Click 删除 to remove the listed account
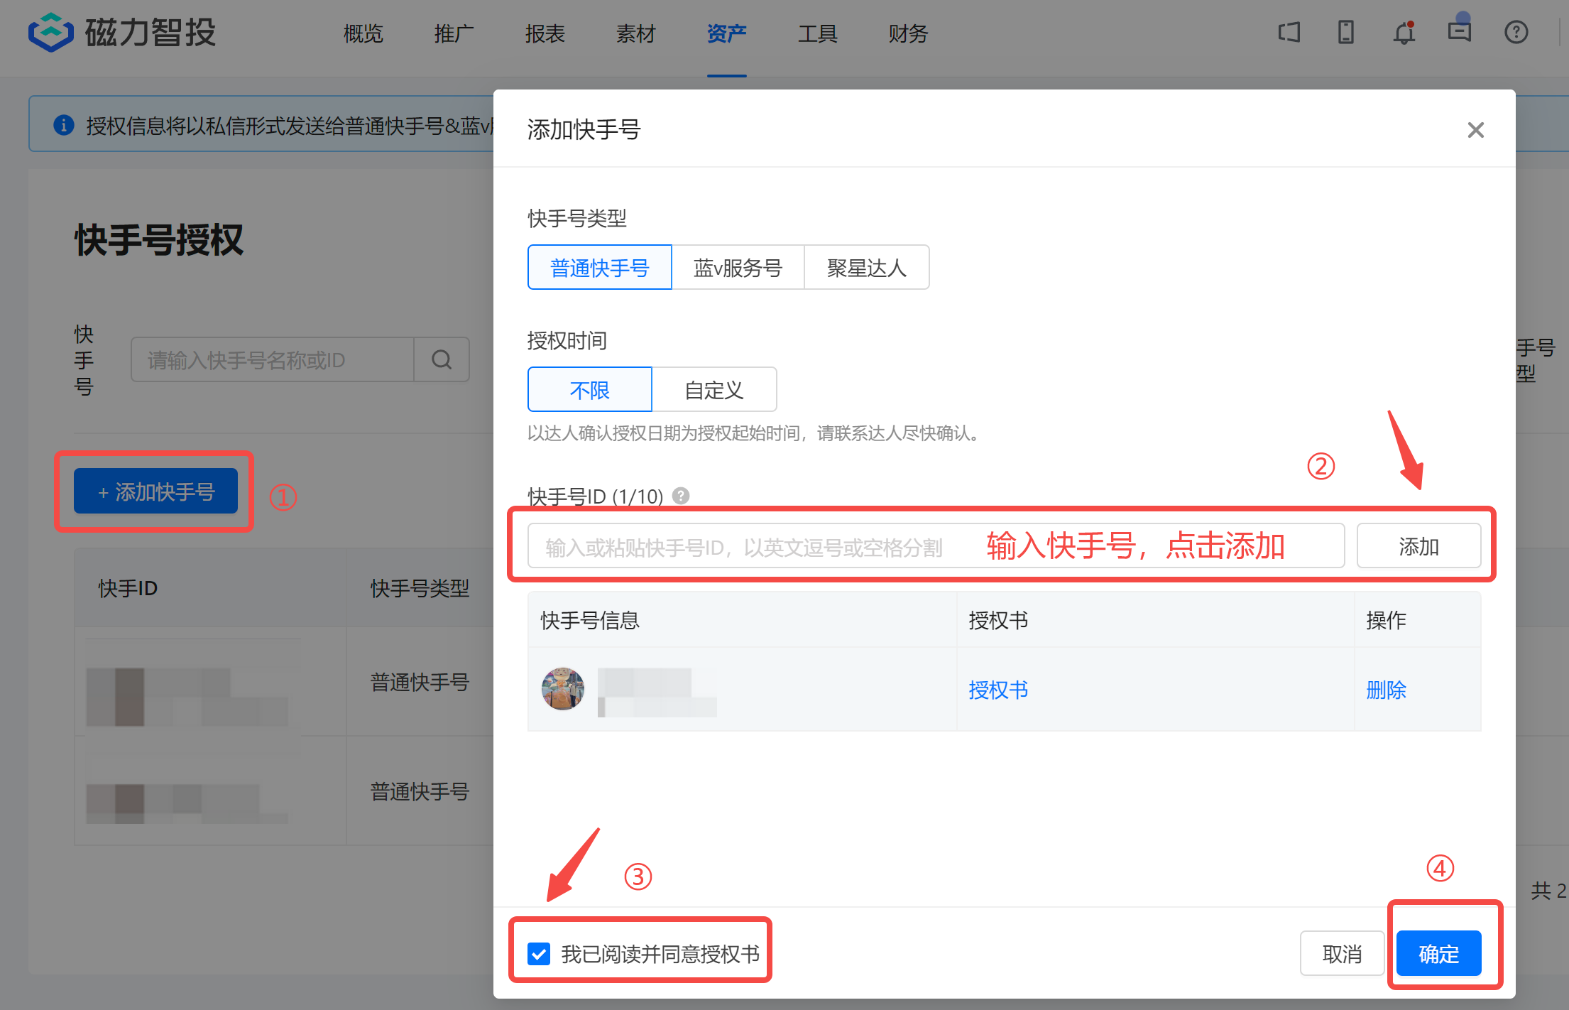Image resolution: width=1569 pixels, height=1010 pixels. click(1385, 689)
